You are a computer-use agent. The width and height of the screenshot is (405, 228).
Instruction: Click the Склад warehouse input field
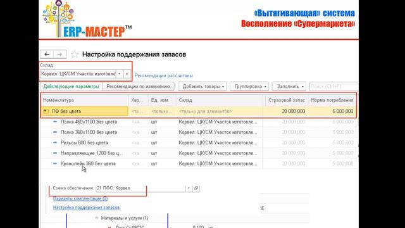[78, 74]
